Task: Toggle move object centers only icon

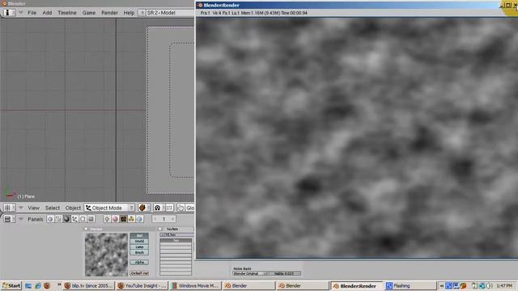Action: [169, 208]
